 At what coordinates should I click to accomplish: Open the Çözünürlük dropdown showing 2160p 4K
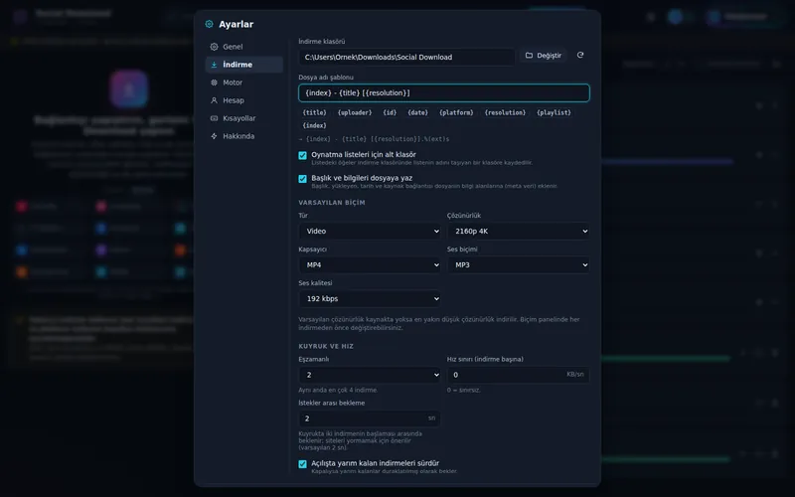tap(518, 232)
